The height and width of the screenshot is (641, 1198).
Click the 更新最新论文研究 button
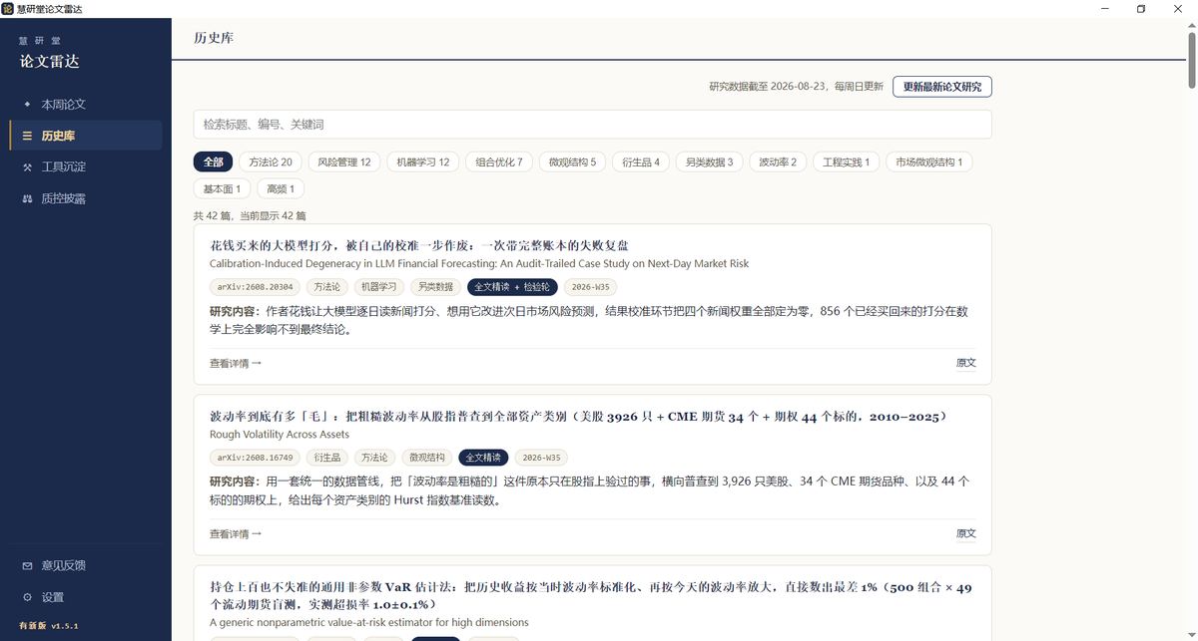(941, 87)
